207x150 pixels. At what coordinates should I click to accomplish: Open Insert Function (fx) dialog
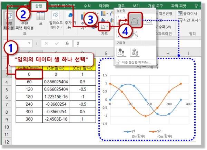click(67, 44)
